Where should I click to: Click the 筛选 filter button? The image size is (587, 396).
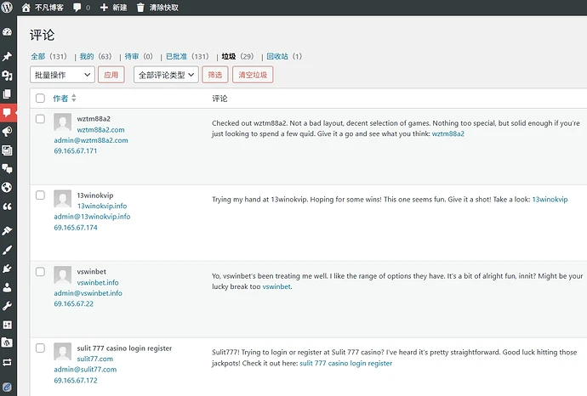(x=215, y=75)
